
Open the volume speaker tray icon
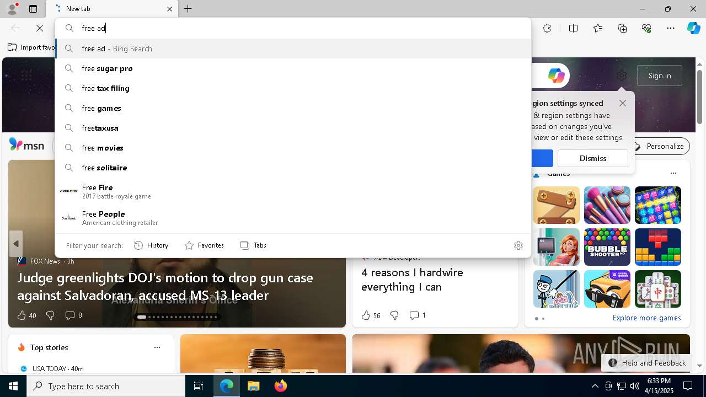634,386
